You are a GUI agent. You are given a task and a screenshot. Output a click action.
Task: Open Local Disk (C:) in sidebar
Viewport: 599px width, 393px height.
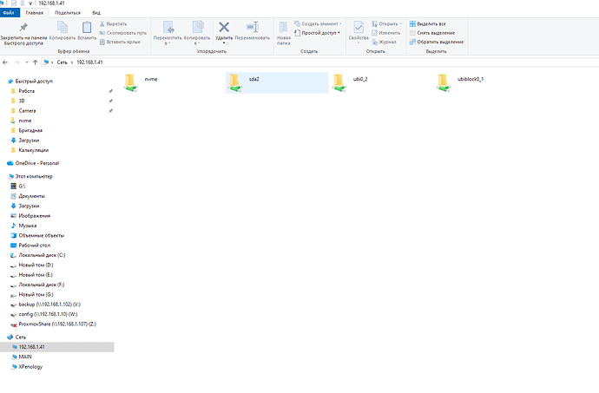42,255
